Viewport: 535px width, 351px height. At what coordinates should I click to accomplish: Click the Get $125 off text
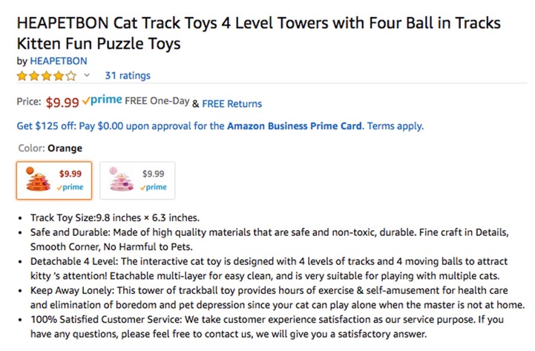(x=47, y=126)
